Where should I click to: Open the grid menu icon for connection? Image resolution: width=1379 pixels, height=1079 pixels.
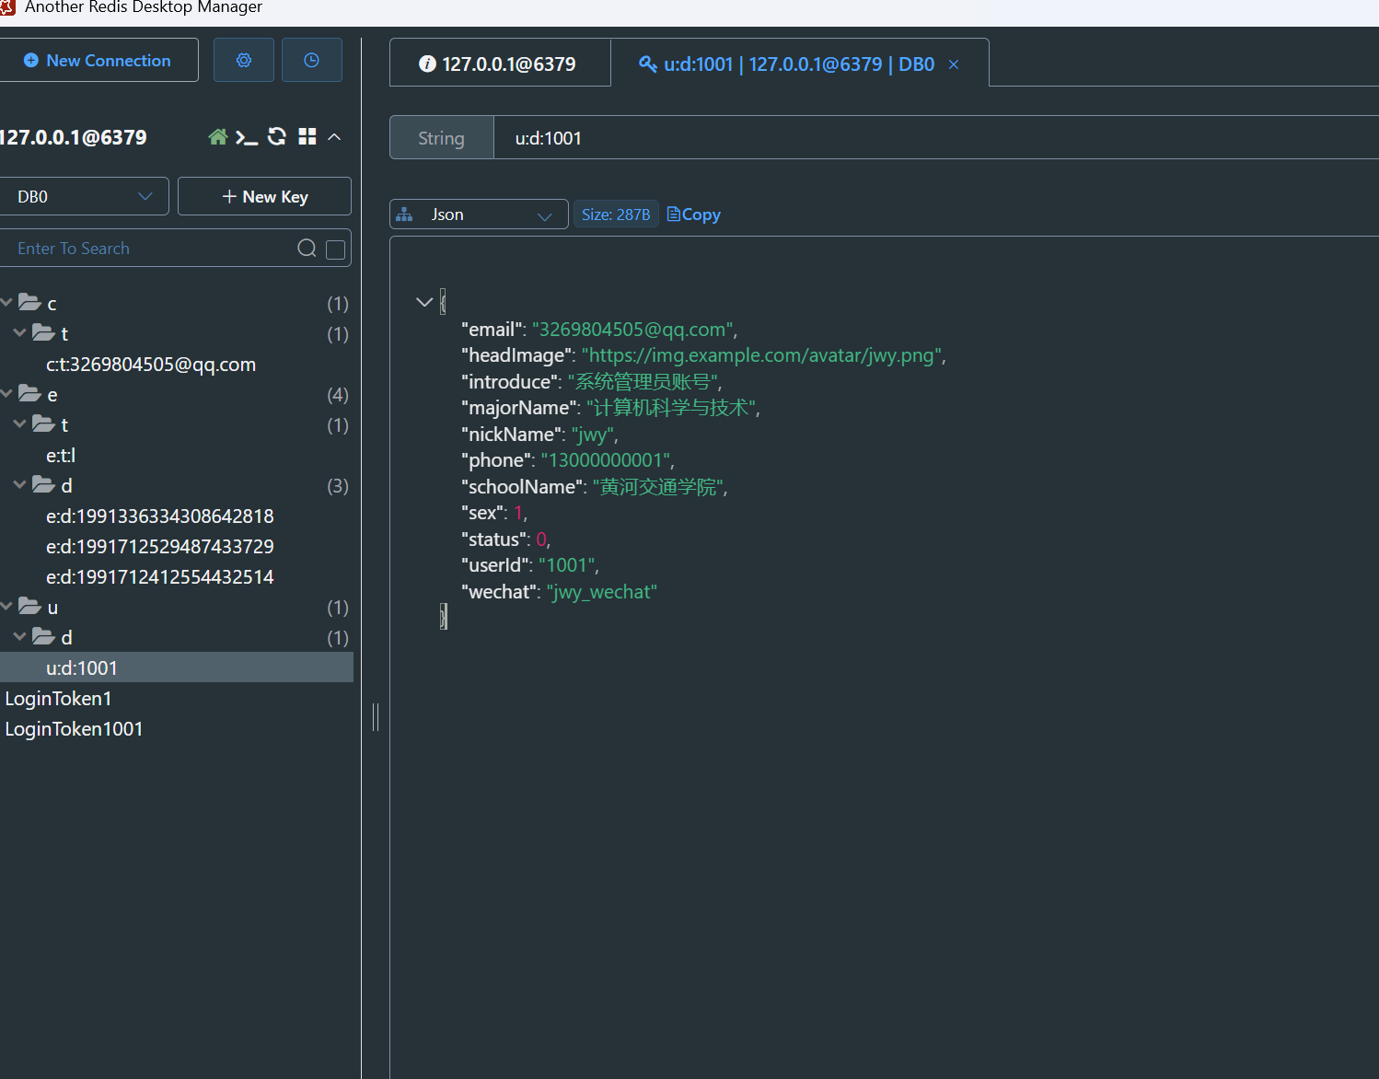click(x=307, y=136)
